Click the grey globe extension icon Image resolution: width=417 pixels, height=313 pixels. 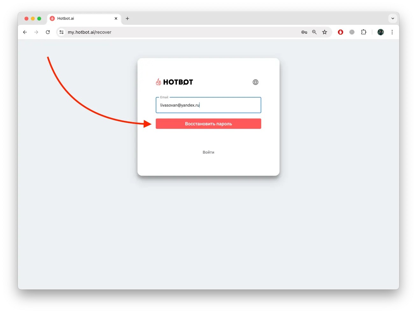[352, 32]
